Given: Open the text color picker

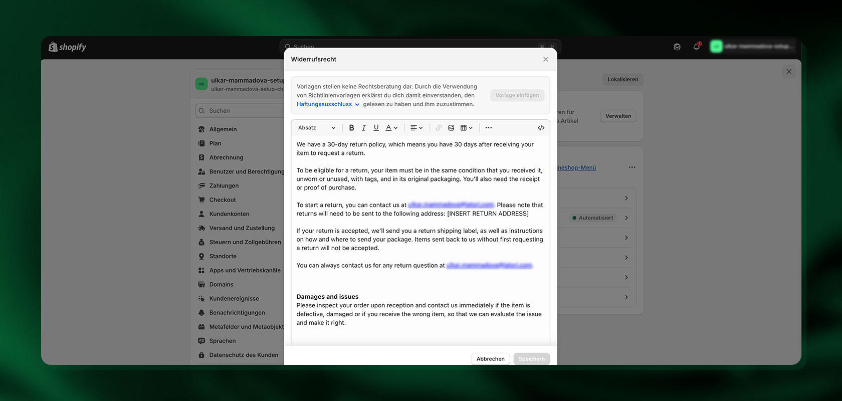Looking at the screenshot, I should [391, 128].
